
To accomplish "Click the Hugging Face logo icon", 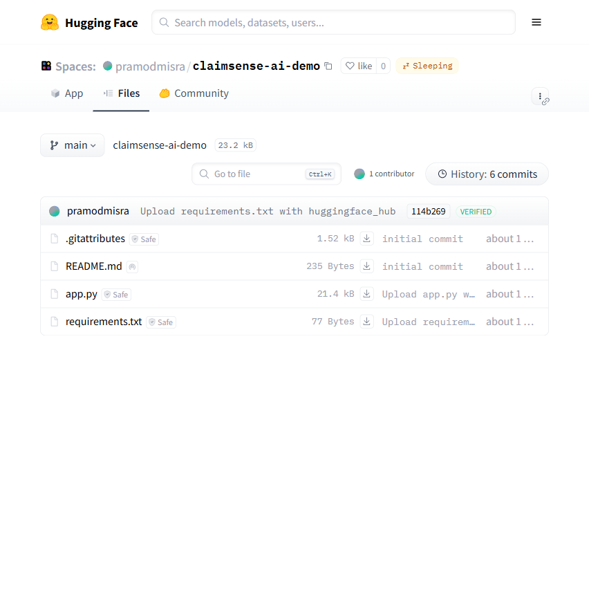I will 50,23.
